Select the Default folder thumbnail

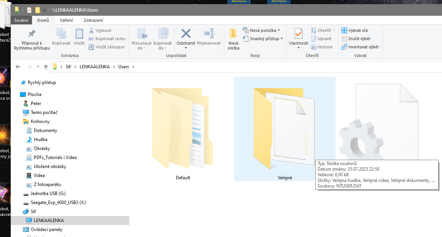(x=183, y=129)
